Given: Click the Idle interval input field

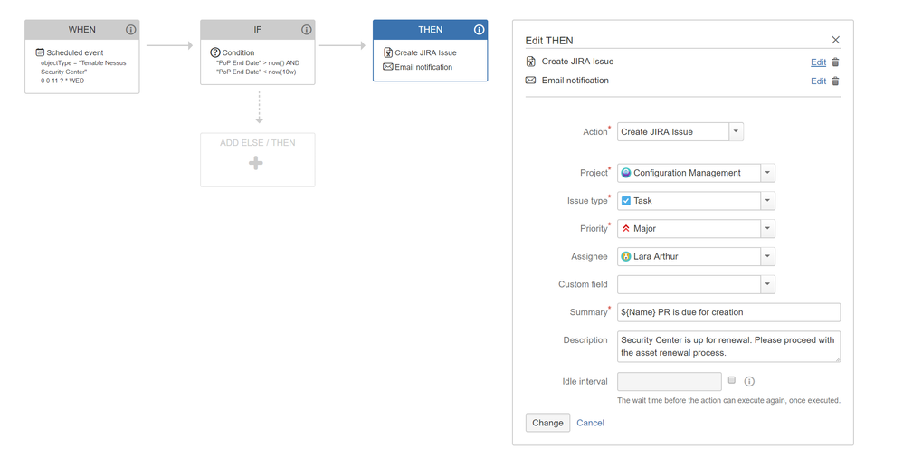Looking at the screenshot, I should (x=670, y=381).
